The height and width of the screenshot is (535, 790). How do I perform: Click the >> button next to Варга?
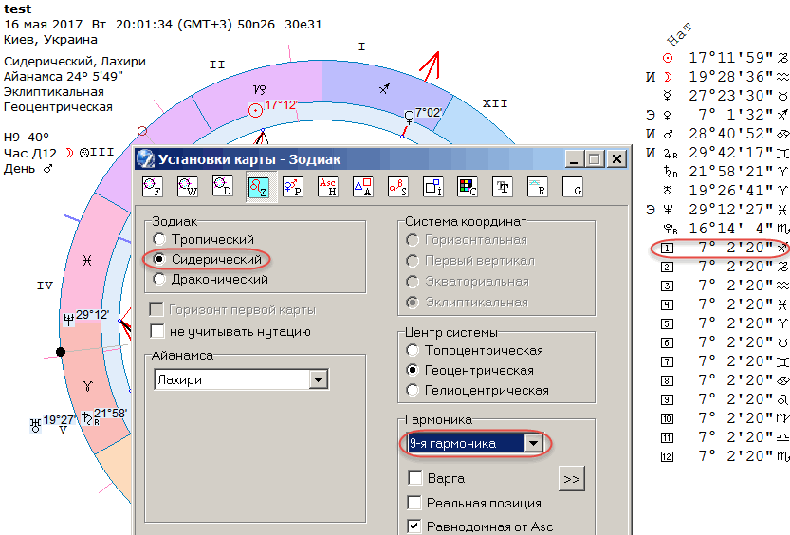571,479
